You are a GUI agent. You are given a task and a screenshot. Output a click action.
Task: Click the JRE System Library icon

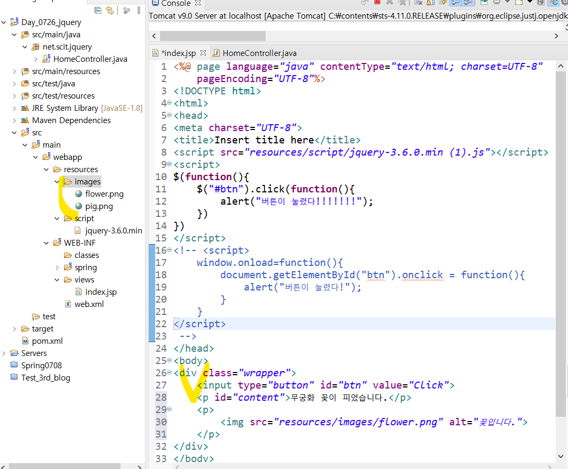(x=25, y=108)
